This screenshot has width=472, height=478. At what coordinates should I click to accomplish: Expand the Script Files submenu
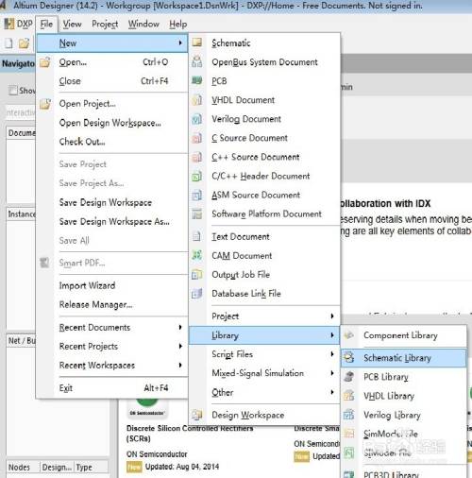pos(332,354)
